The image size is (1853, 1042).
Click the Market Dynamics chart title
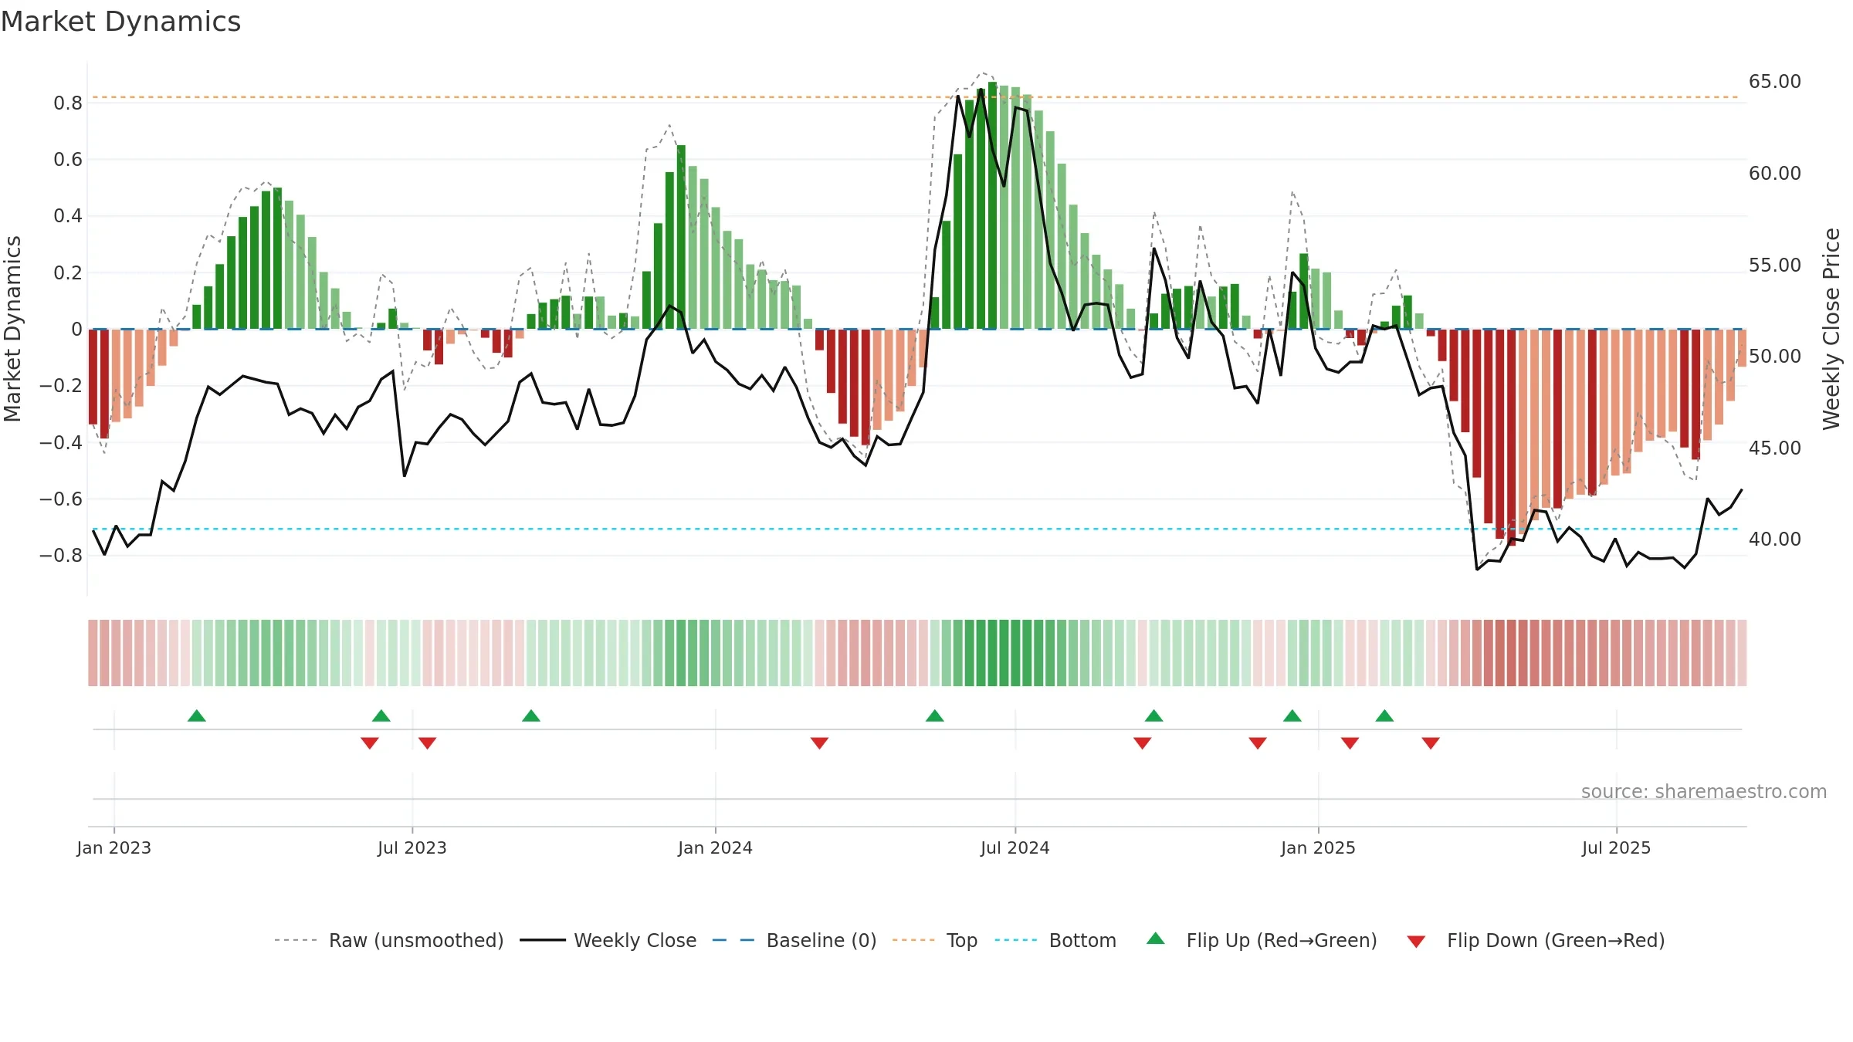click(x=120, y=22)
